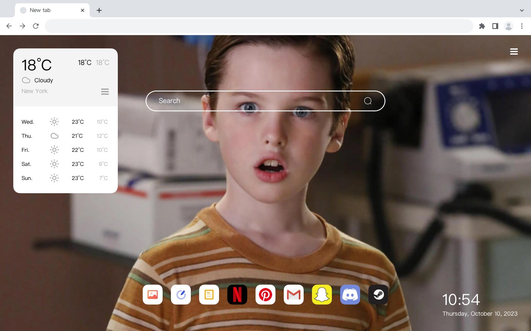This screenshot has height=331, width=531.
Task: Click the 10:54 clock display
Action: point(461,300)
